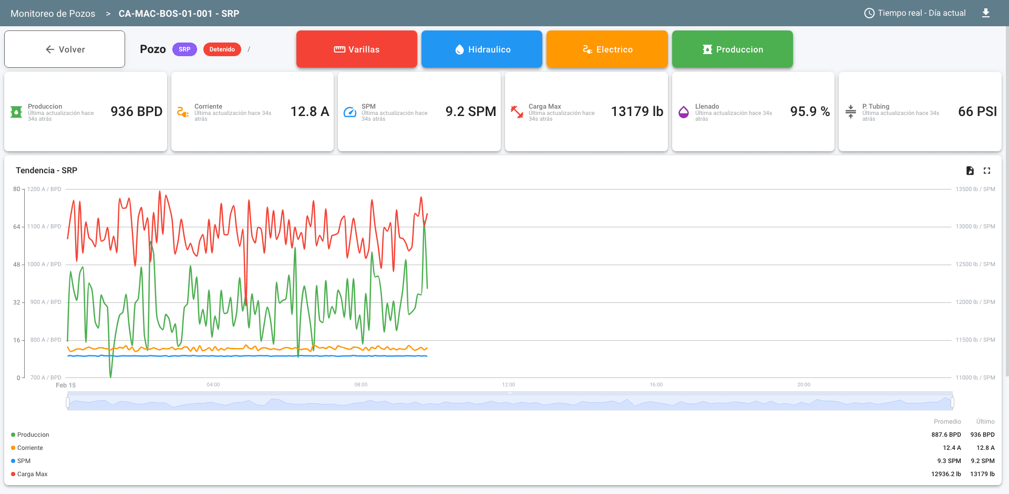This screenshot has width=1009, height=494.
Task: Click the Corriente electrical icon on its card
Action: (182, 111)
